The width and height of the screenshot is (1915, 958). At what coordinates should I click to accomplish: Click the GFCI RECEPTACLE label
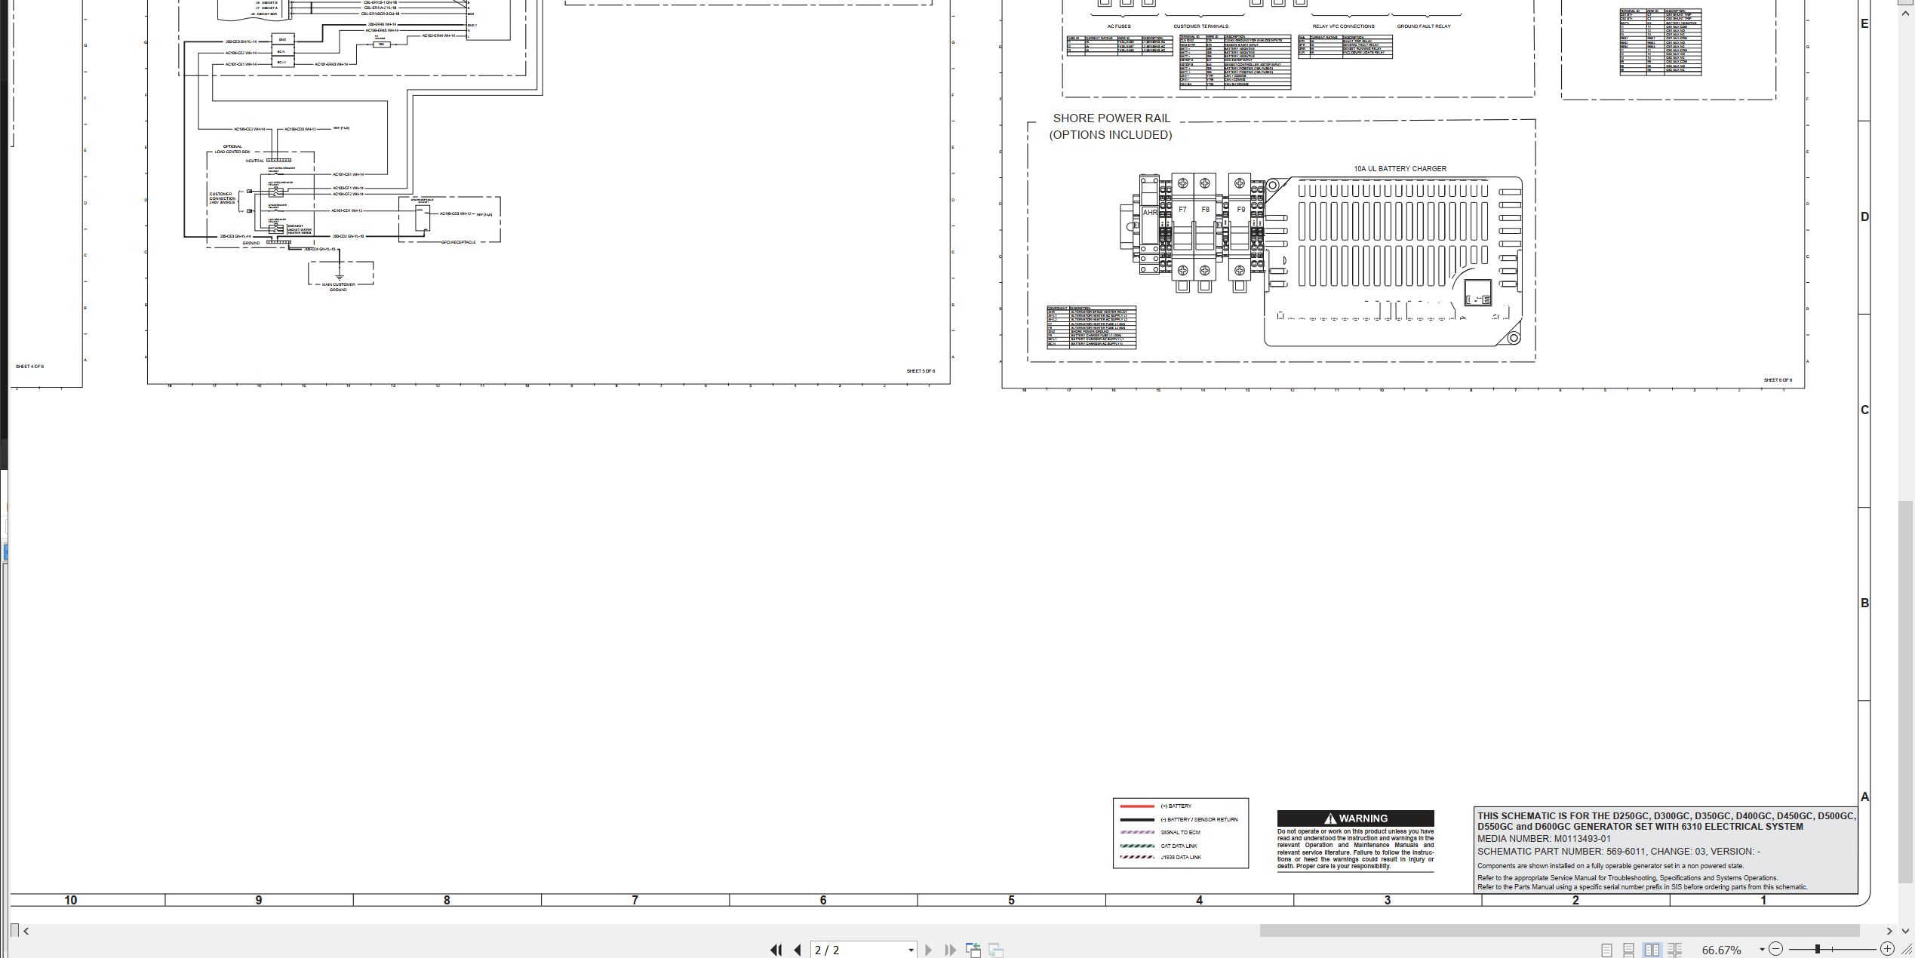pos(458,242)
